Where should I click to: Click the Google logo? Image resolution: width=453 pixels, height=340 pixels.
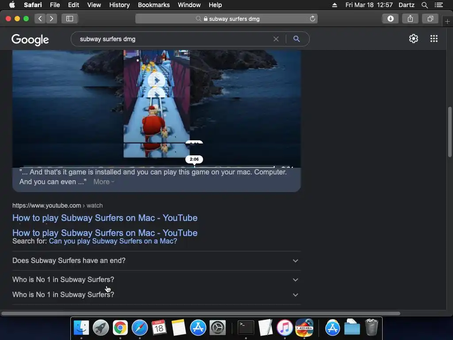point(30,39)
